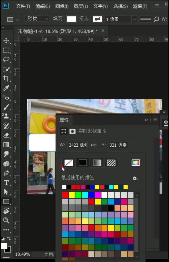Select the Smudge tool
Image resolution: width=169 pixels, height=262 pixels.
tap(6, 154)
